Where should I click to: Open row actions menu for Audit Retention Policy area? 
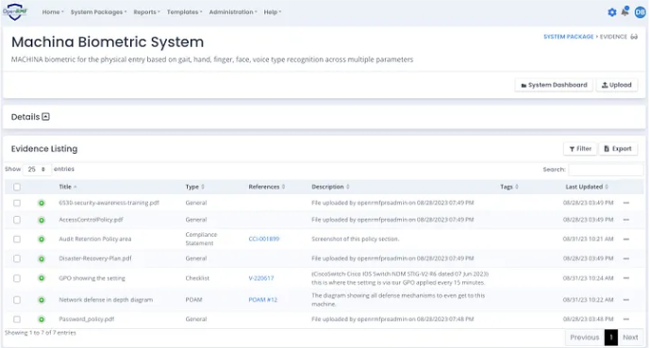click(x=626, y=239)
